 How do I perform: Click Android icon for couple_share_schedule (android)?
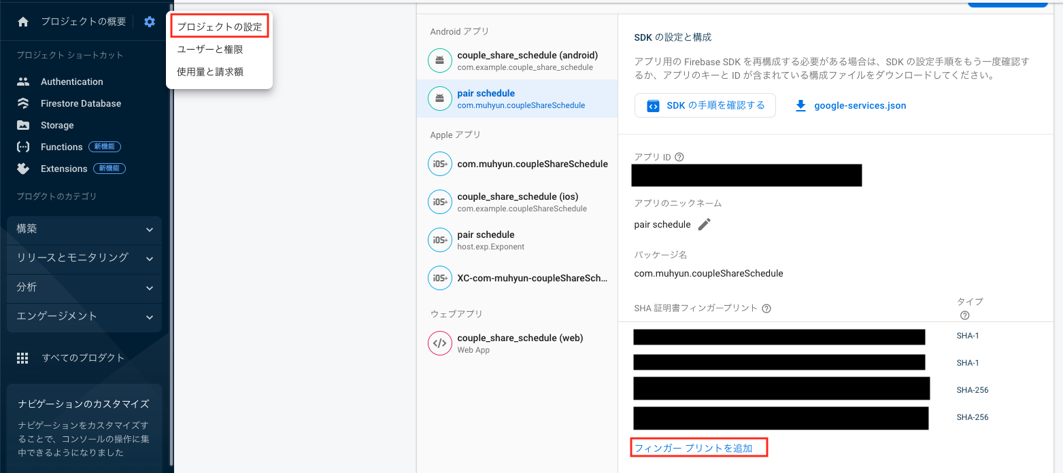coord(440,61)
